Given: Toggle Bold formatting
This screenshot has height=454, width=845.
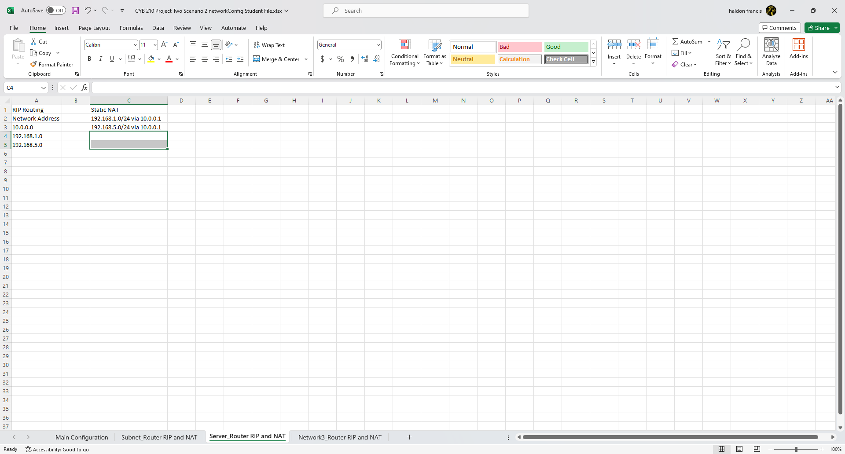Looking at the screenshot, I should tap(89, 59).
